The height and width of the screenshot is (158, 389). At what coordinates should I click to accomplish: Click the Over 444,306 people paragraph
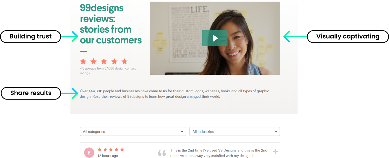pyautogui.click(x=174, y=94)
